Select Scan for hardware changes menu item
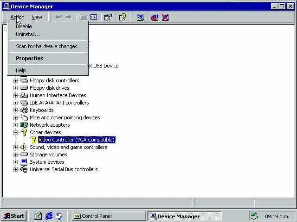The image size is (297, 222). pyautogui.click(x=48, y=46)
